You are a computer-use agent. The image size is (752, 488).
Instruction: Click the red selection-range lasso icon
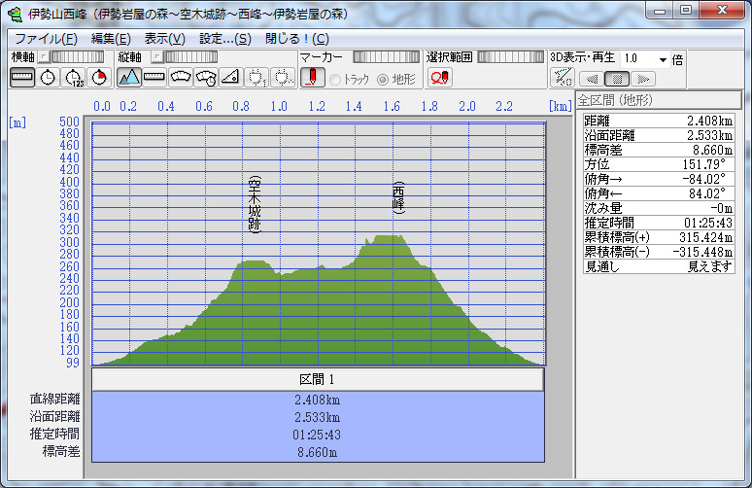point(439,77)
